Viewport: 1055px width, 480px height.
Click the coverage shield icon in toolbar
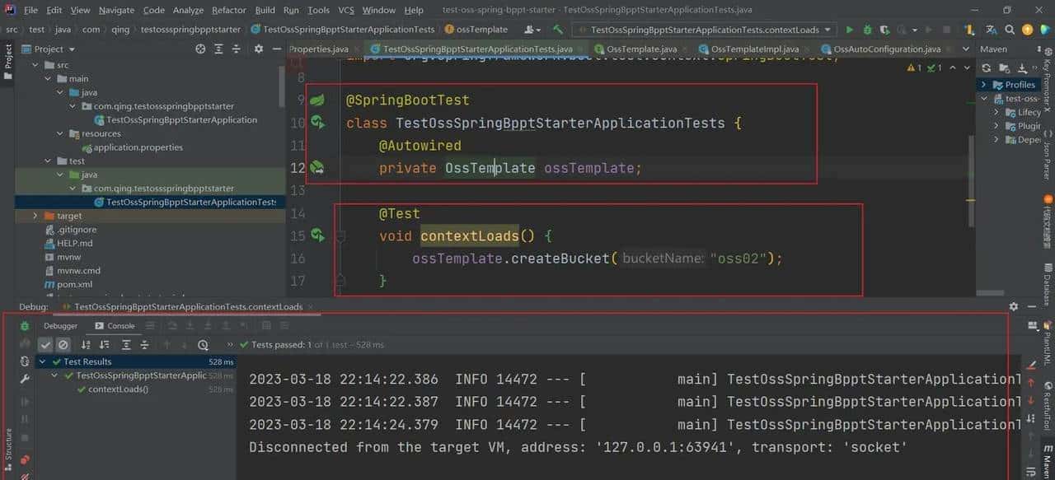pyautogui.click(x=886, y=27)
